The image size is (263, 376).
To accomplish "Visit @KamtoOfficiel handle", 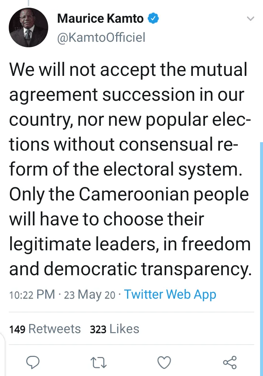I will [x=101, y=37].
